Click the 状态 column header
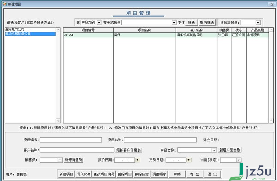This screenshot has height=181, width=277. (x=239, y=30)
